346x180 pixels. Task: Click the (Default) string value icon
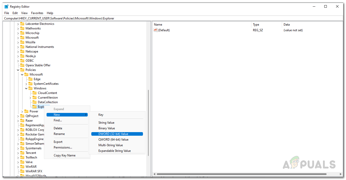click(x=155, y=30)
